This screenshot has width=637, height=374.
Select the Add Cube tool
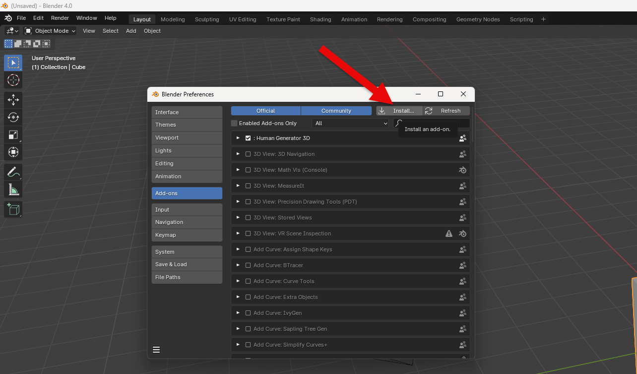(13, 209)
